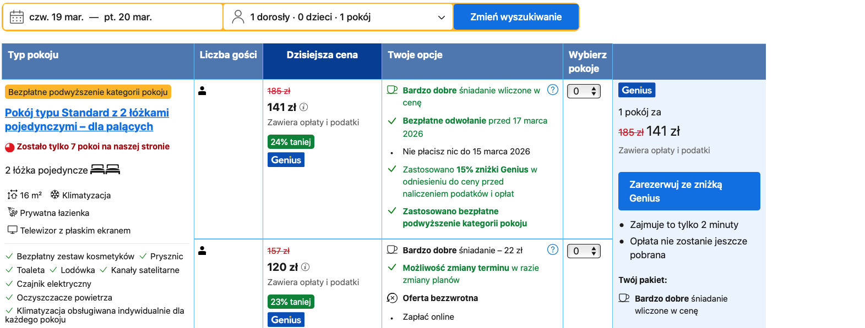Click the checkmark beside 15% zniżki Genius
The height and width of the screenshot is (328, 865).
point(392,169)
